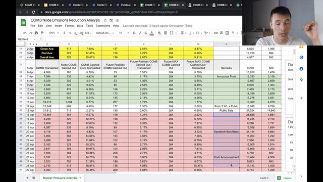Open the View menu

(x=49, y=26)
